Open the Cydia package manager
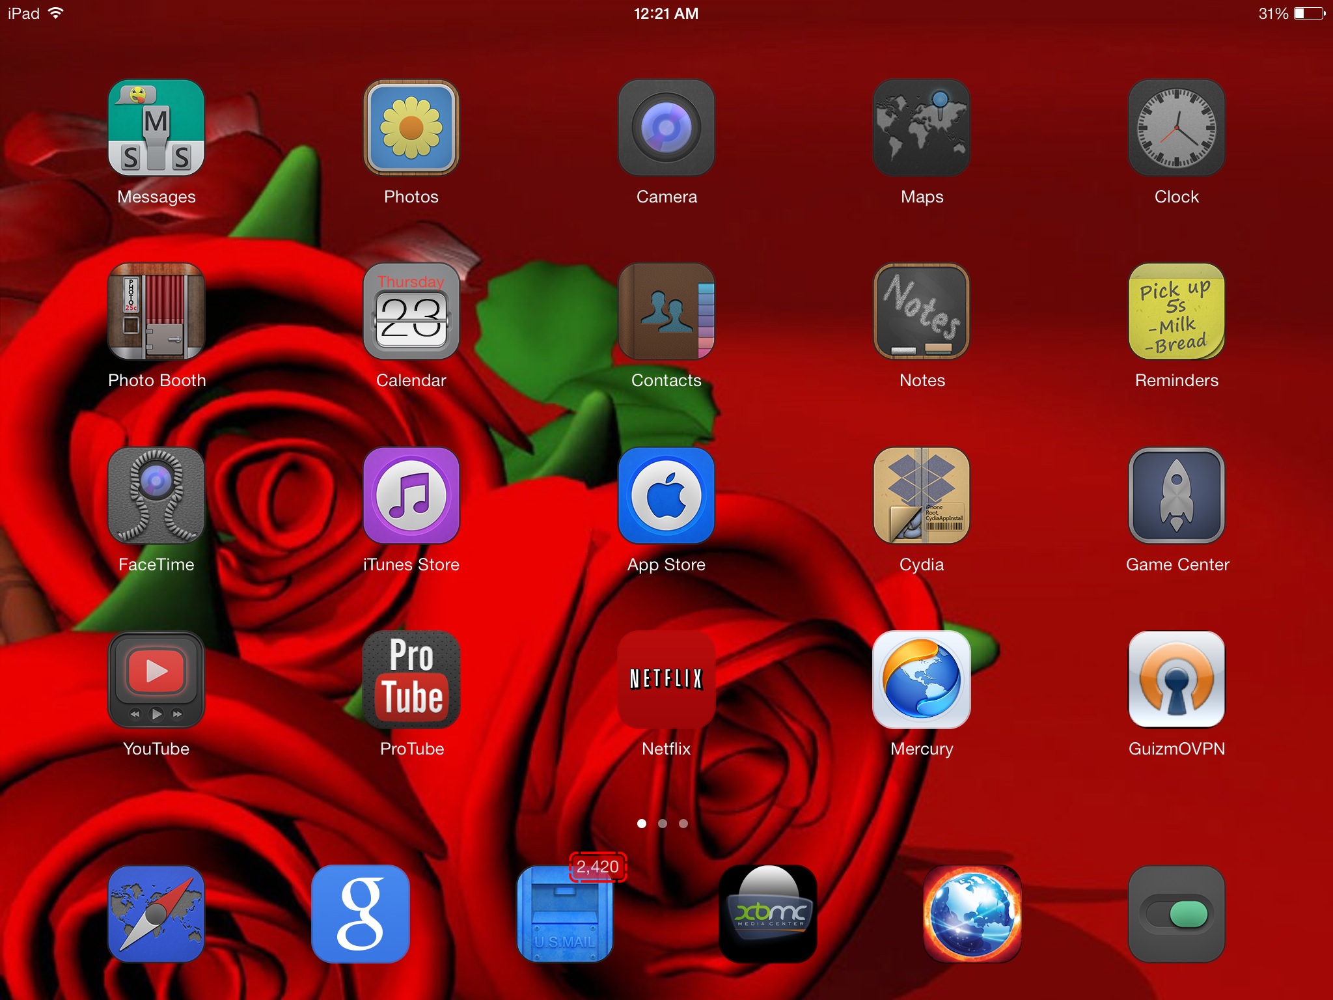1333x1000 pixels. (922, 495)
